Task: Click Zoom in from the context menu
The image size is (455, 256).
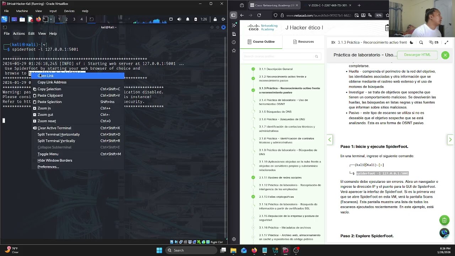Action: click(78, 108)
